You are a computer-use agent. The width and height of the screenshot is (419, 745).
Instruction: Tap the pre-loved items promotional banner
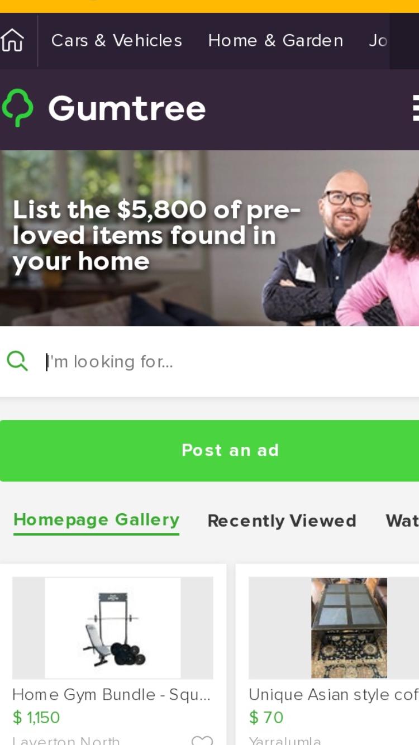209,238
